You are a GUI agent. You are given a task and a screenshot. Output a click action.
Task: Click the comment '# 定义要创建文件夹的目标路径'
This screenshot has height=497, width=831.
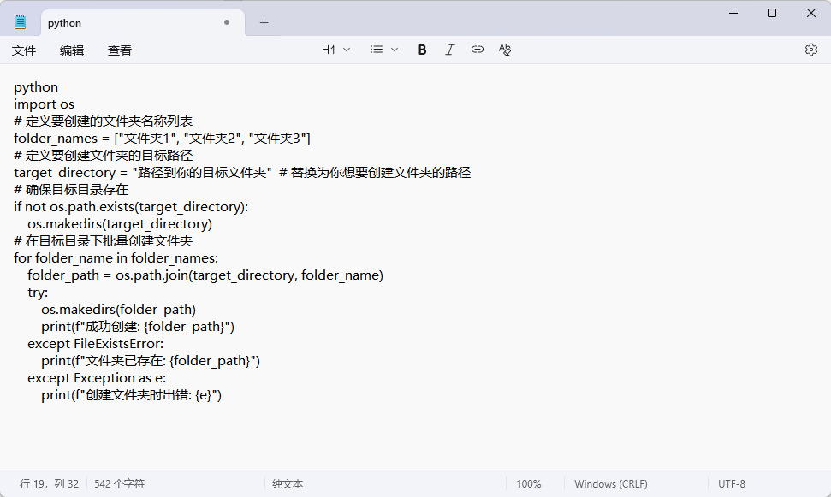point(104,155)
